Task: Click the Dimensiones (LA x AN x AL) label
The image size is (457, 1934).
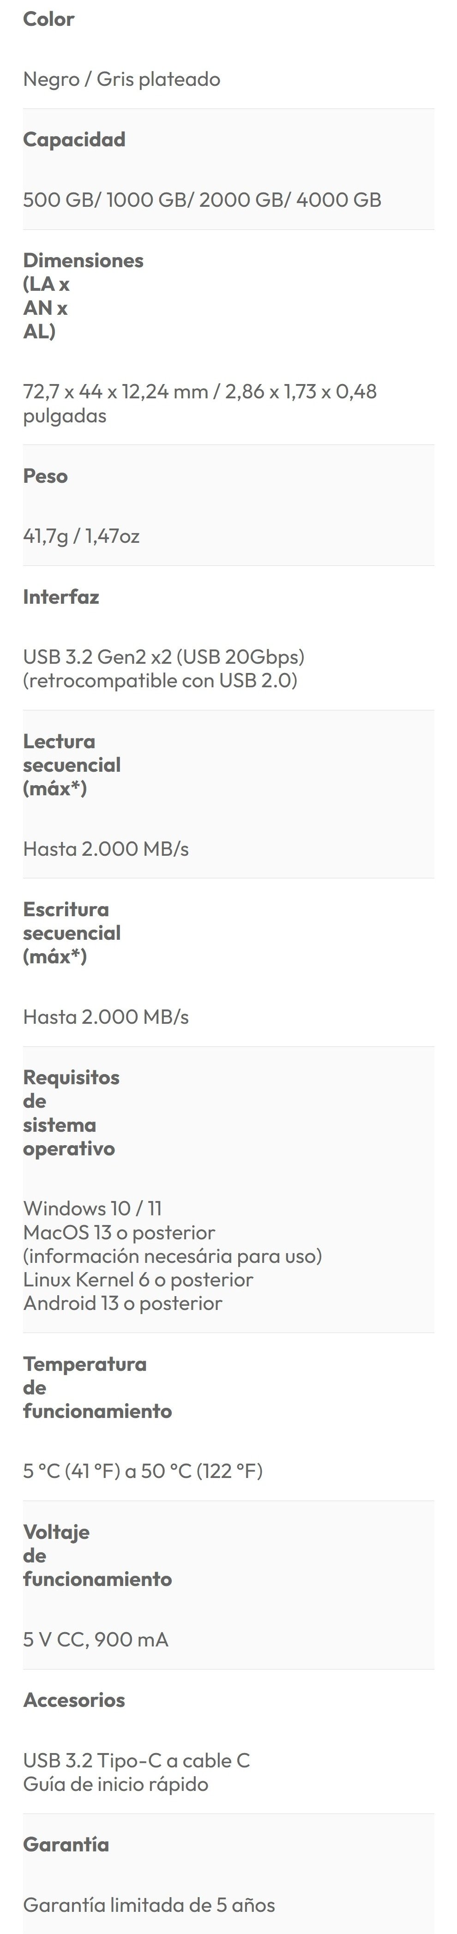Action: click(x=83, y=296)
